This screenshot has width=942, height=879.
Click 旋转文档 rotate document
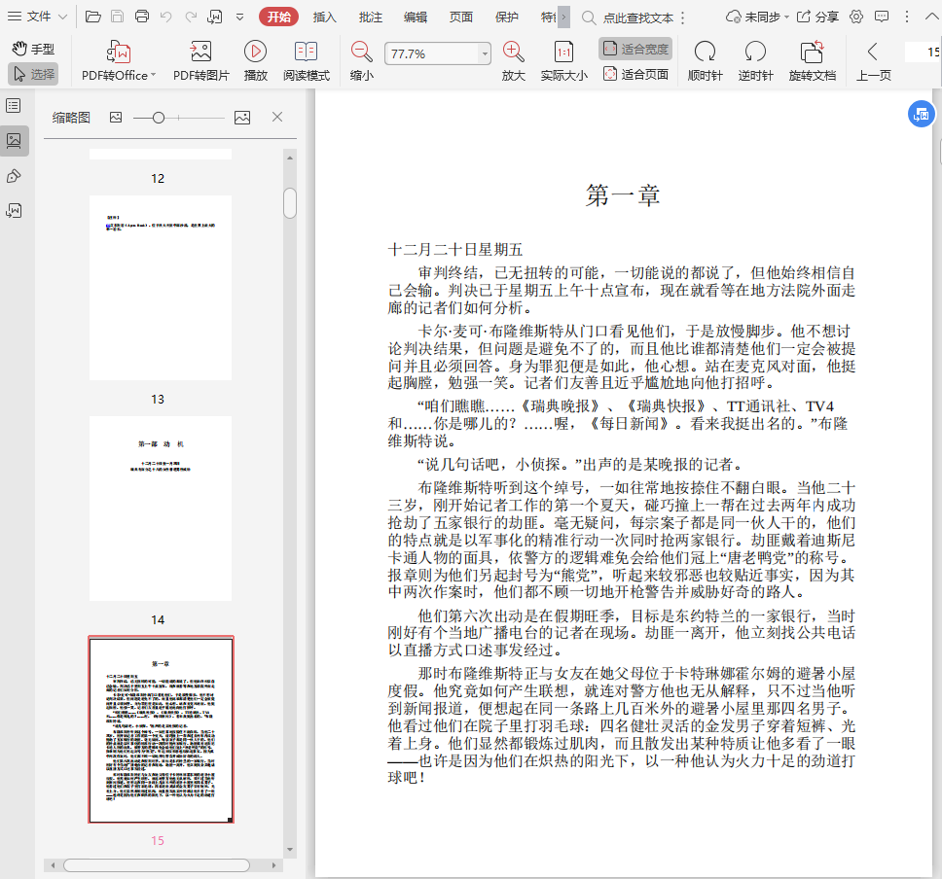pyautogui.click(x=813, y=60)
